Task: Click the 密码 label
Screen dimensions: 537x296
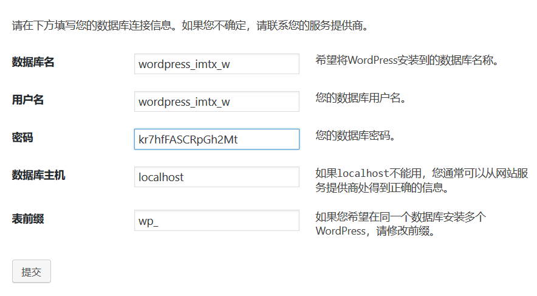Action: click(x=22, y=137)
